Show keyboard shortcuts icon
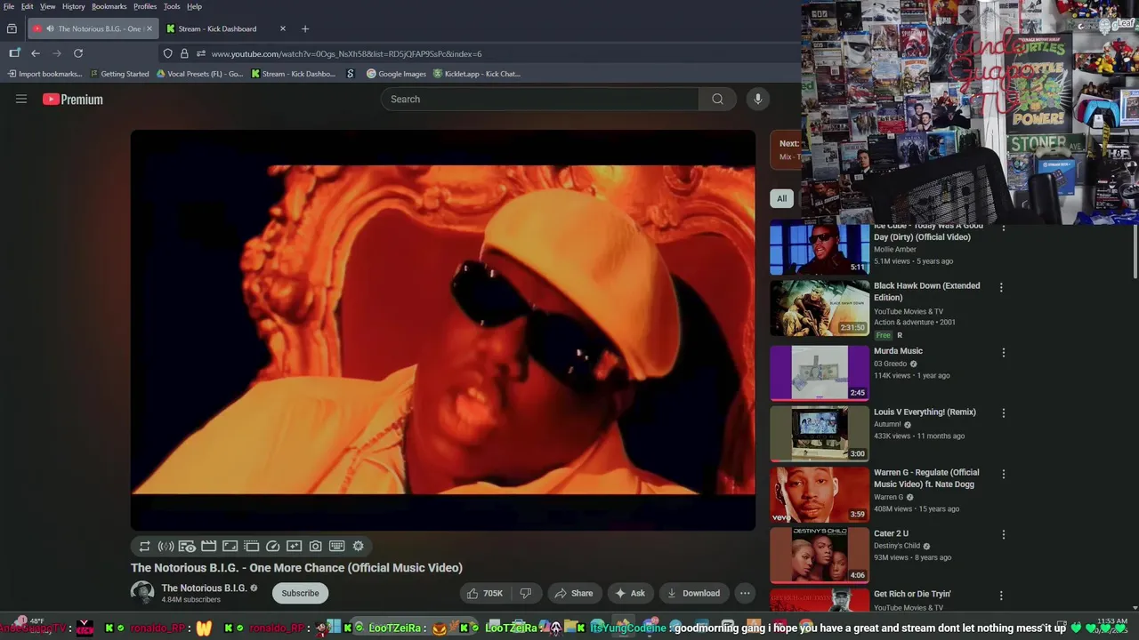 (336, 546)
